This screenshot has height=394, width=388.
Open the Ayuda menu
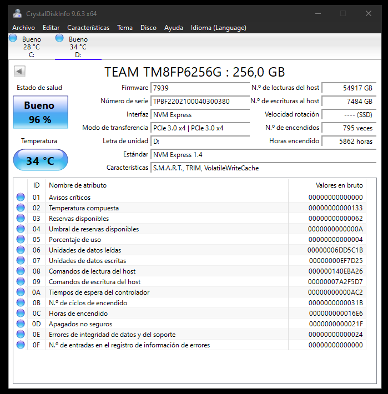point(174,28)
